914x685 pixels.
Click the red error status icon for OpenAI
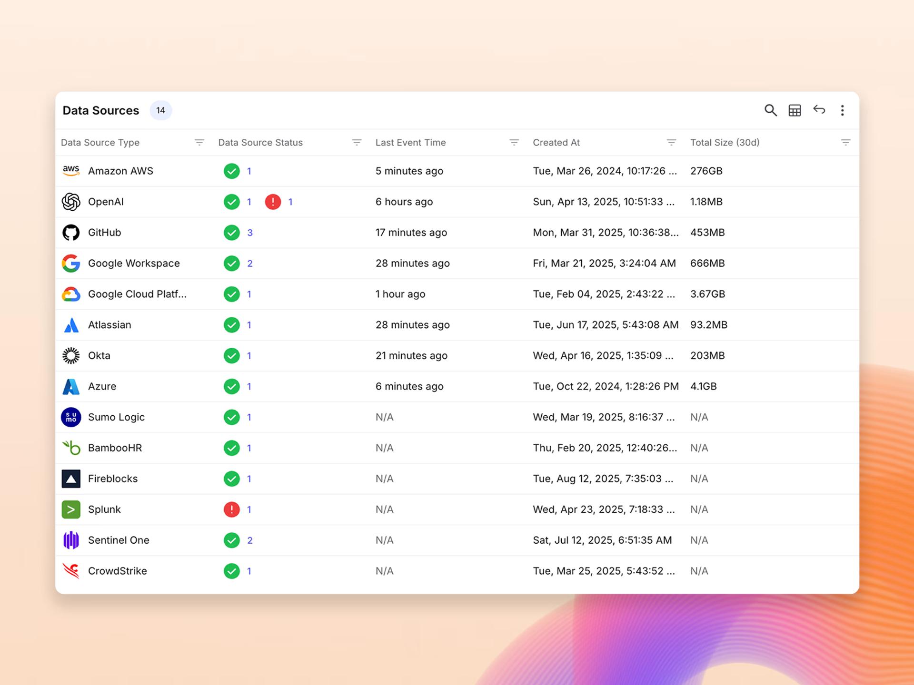(273, 202)
